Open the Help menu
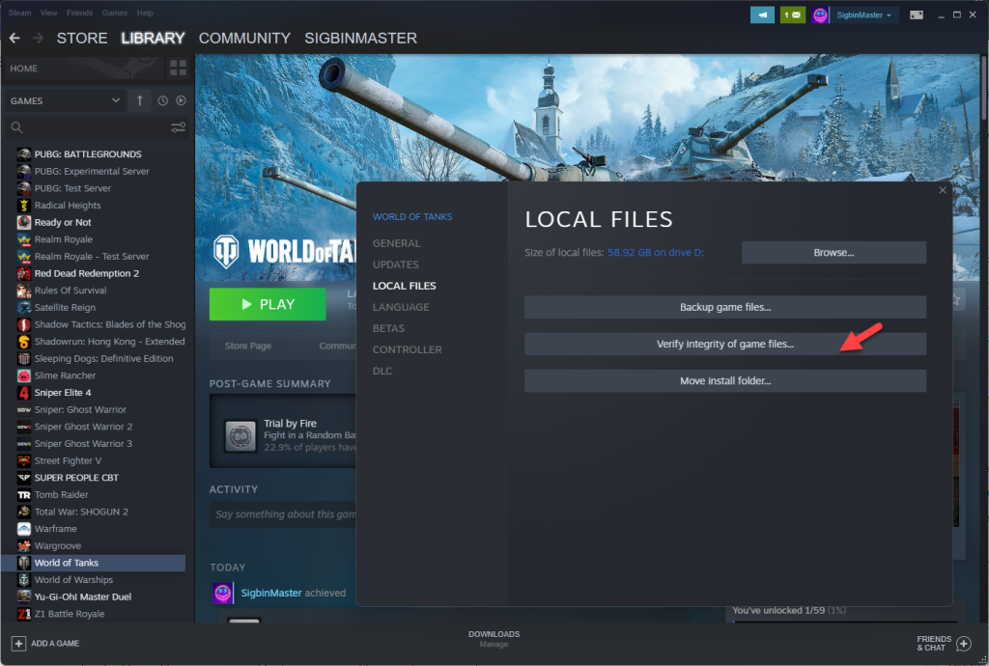 pos(145,13)
